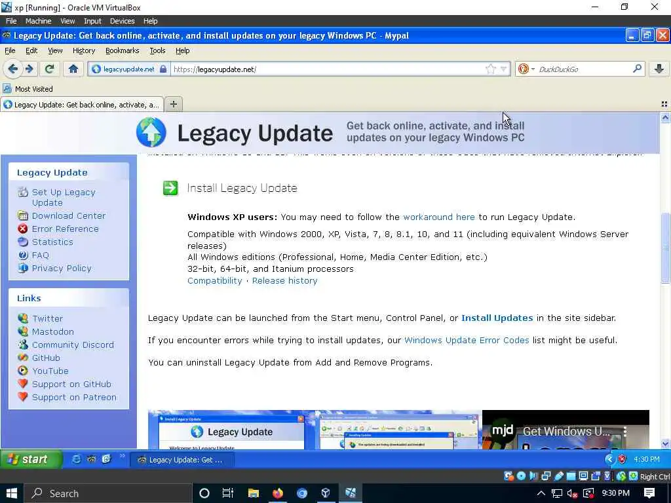
Task: Open the Windows 10 Start button
Action: click(x=12, y=493)
